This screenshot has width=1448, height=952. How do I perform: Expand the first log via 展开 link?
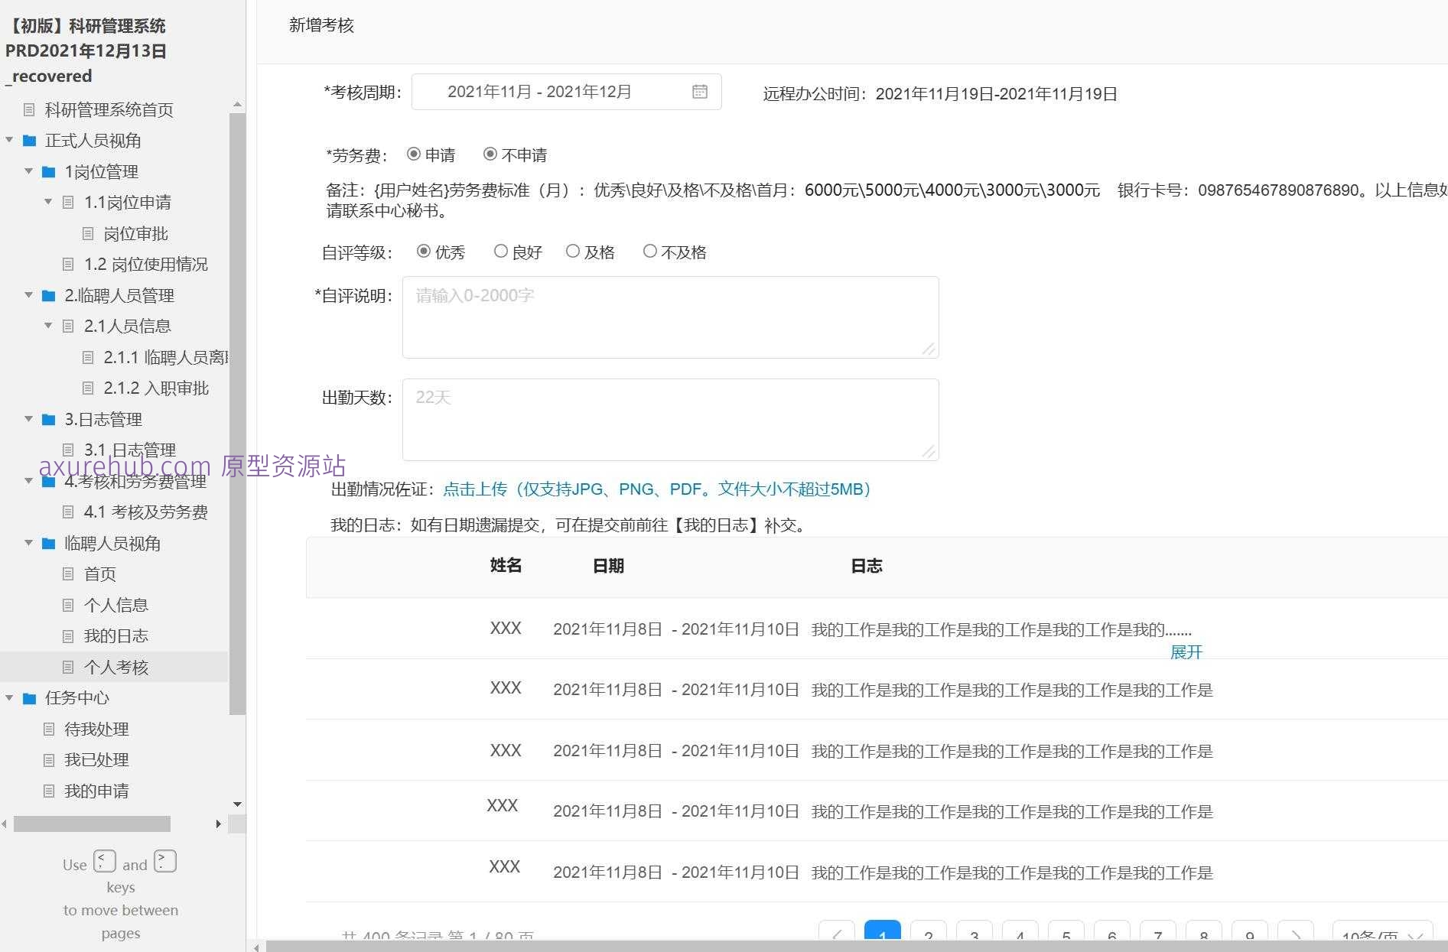click(1186, 652)
